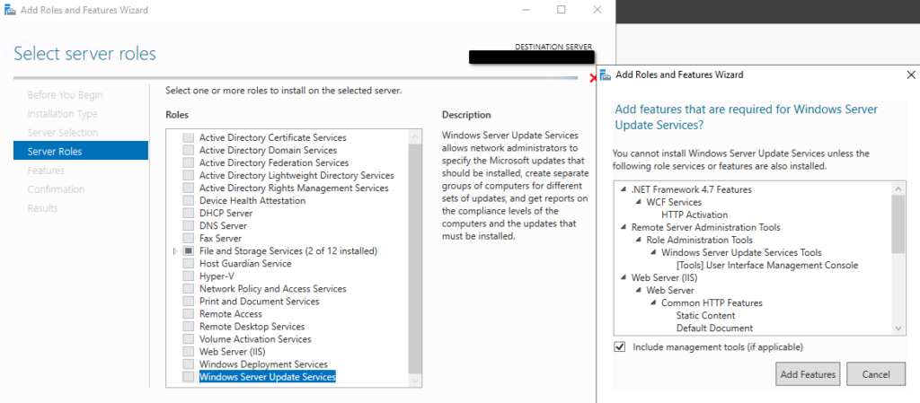Collapse Common HTTP Features node
This screenshot has height=403, width=920.
click(652, 303)
